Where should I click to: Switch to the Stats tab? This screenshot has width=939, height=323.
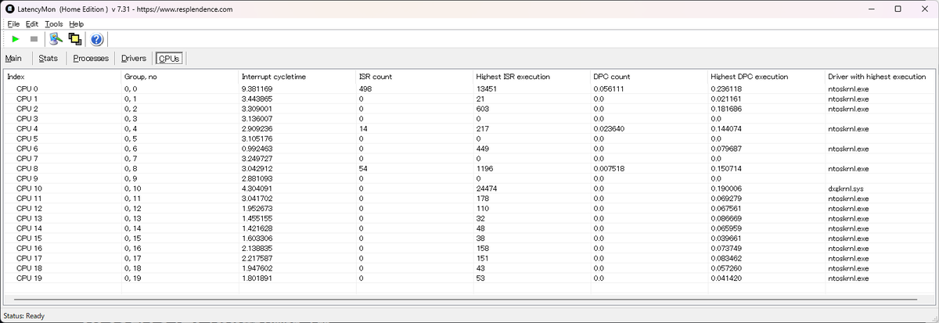click(x=49, y=58)
